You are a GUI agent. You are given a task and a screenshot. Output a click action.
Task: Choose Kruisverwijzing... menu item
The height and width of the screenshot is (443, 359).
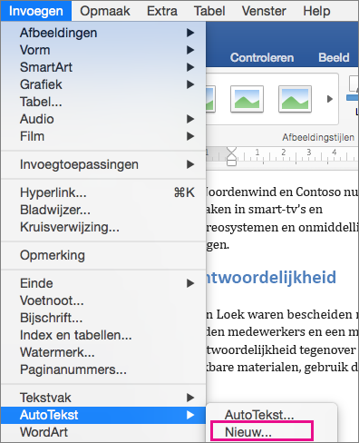[x=103, y=227]
